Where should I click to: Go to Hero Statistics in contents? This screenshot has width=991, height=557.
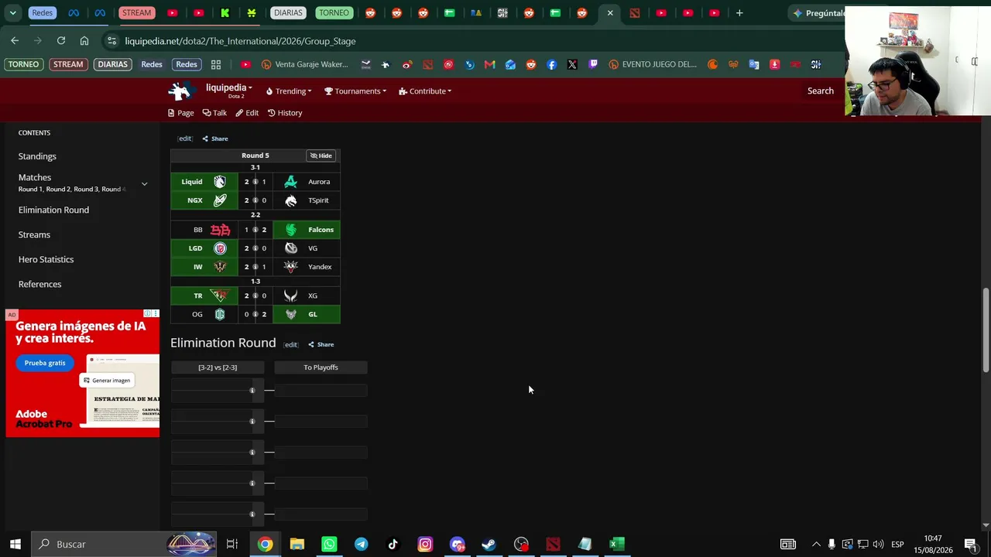[x=46, y=259]
